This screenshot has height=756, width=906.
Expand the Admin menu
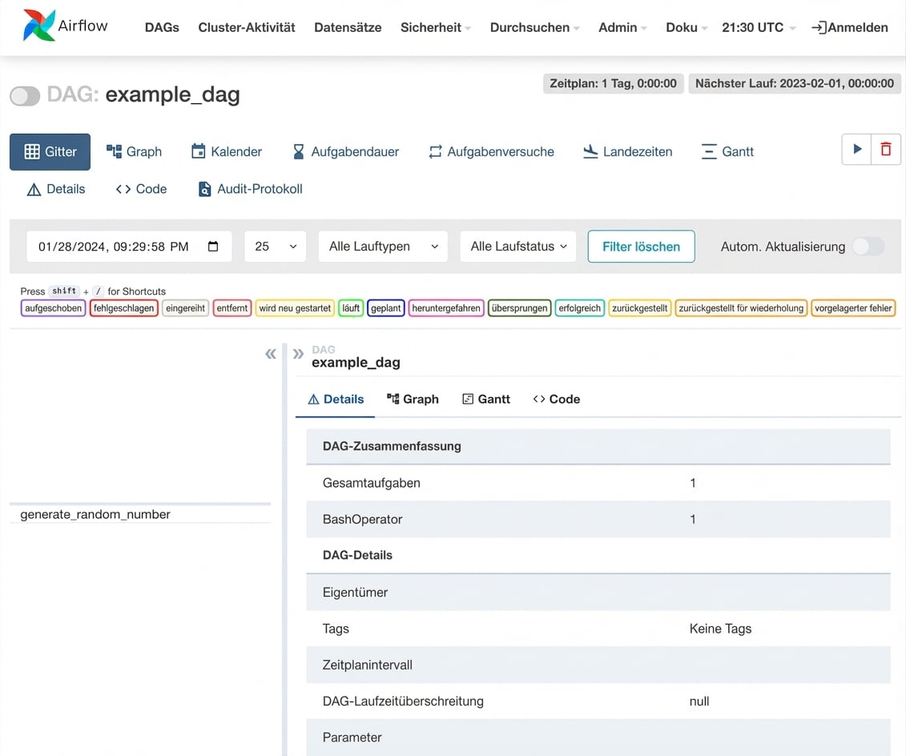click(622, 27)
